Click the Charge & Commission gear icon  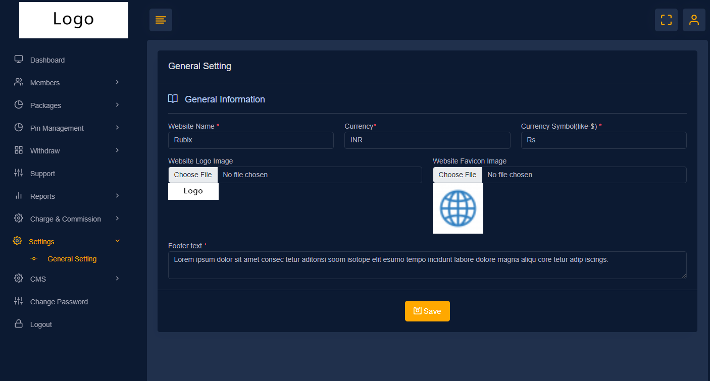pyautogui.click(x=19, y=218)
